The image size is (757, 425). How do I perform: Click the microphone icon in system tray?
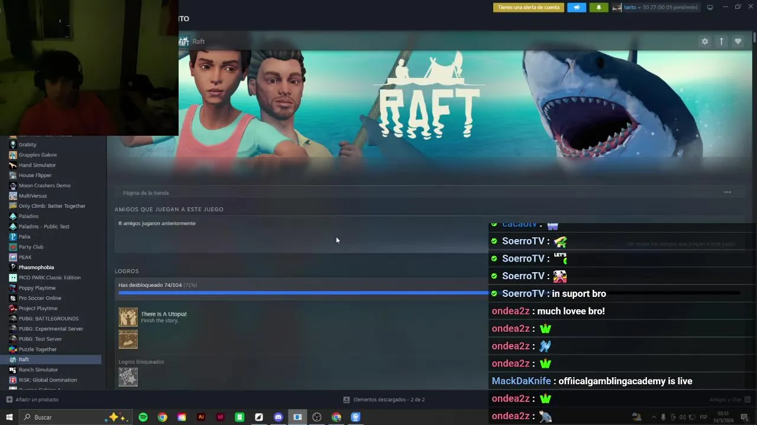click(x=663, y=417)
